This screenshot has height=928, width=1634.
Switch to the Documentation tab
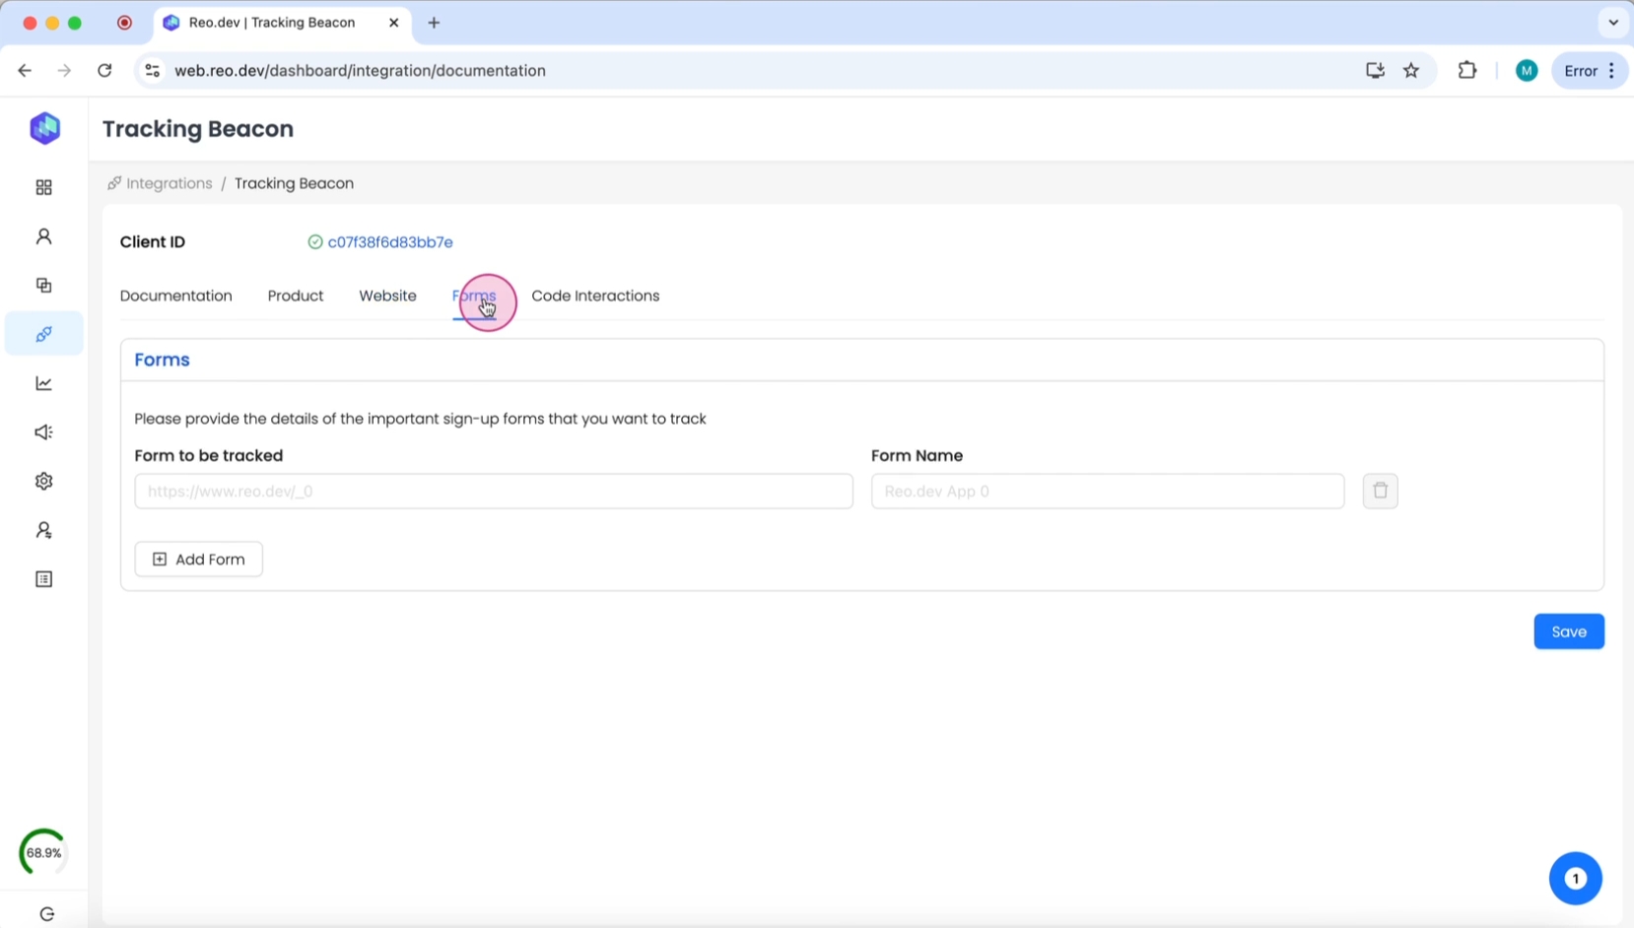click(176, 296)
